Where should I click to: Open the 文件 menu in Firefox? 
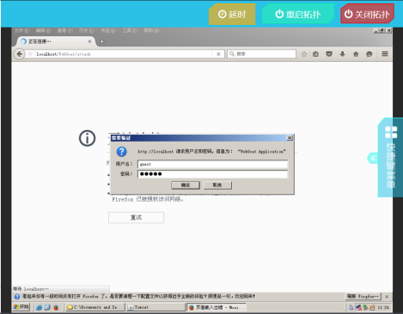coord(21,31)
